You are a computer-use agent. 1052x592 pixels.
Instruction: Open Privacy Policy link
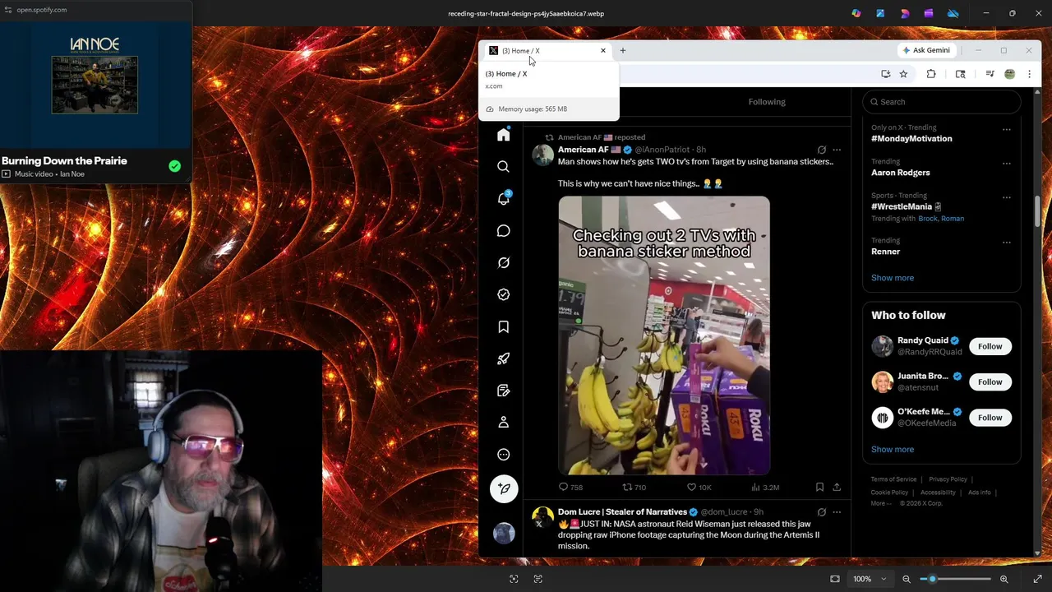click(x=948, y=479)
